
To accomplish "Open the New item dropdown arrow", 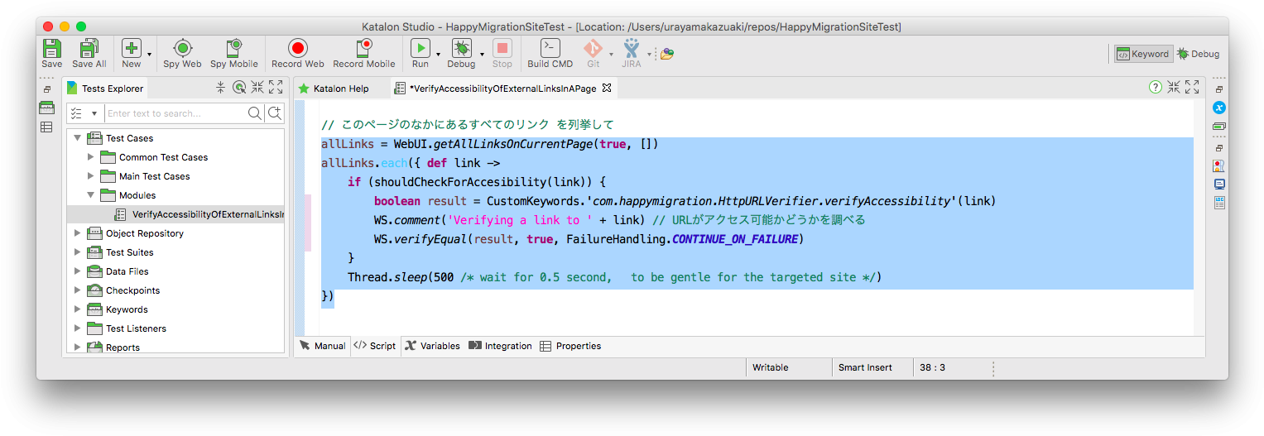I will click(x=149, y=54).
